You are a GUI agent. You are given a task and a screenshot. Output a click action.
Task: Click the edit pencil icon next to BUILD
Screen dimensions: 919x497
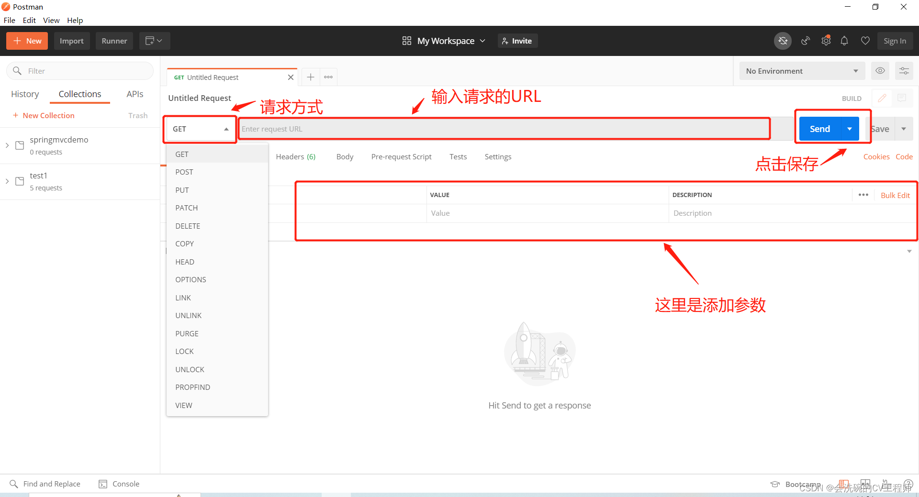coord(882,98)
